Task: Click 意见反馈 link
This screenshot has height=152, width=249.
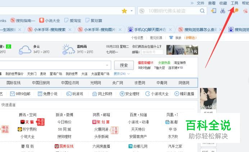Action: [x=156, y=38]
